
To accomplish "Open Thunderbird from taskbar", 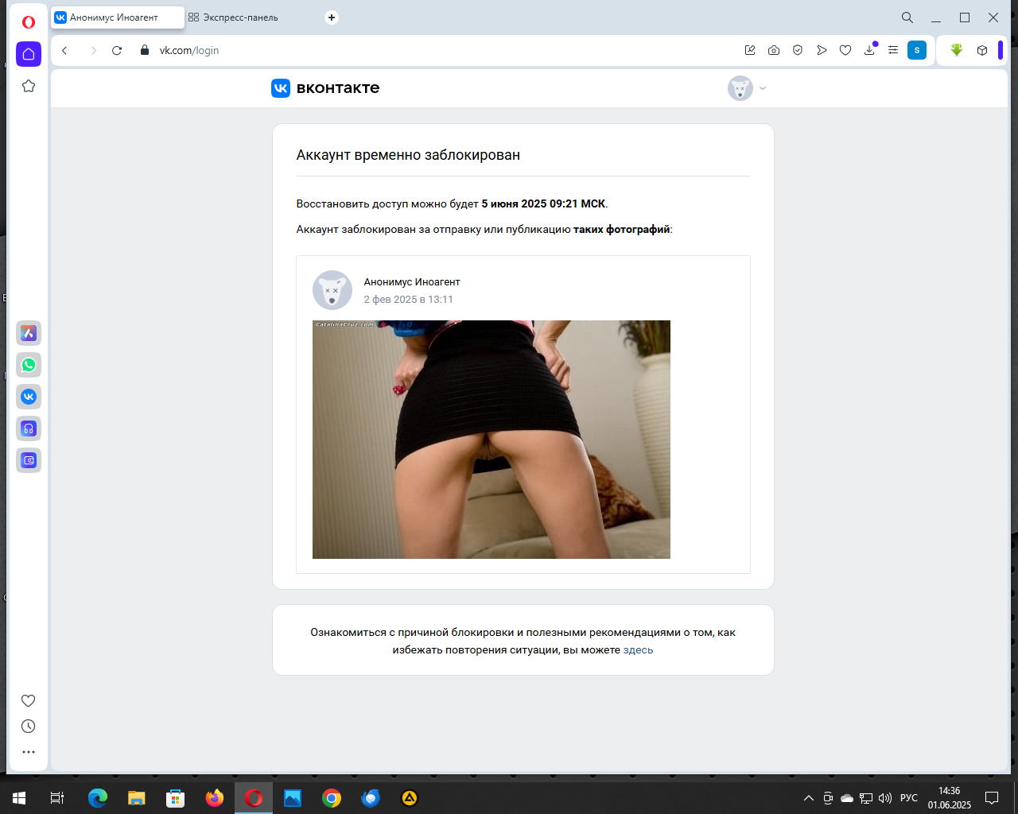I will coord(371,798).
